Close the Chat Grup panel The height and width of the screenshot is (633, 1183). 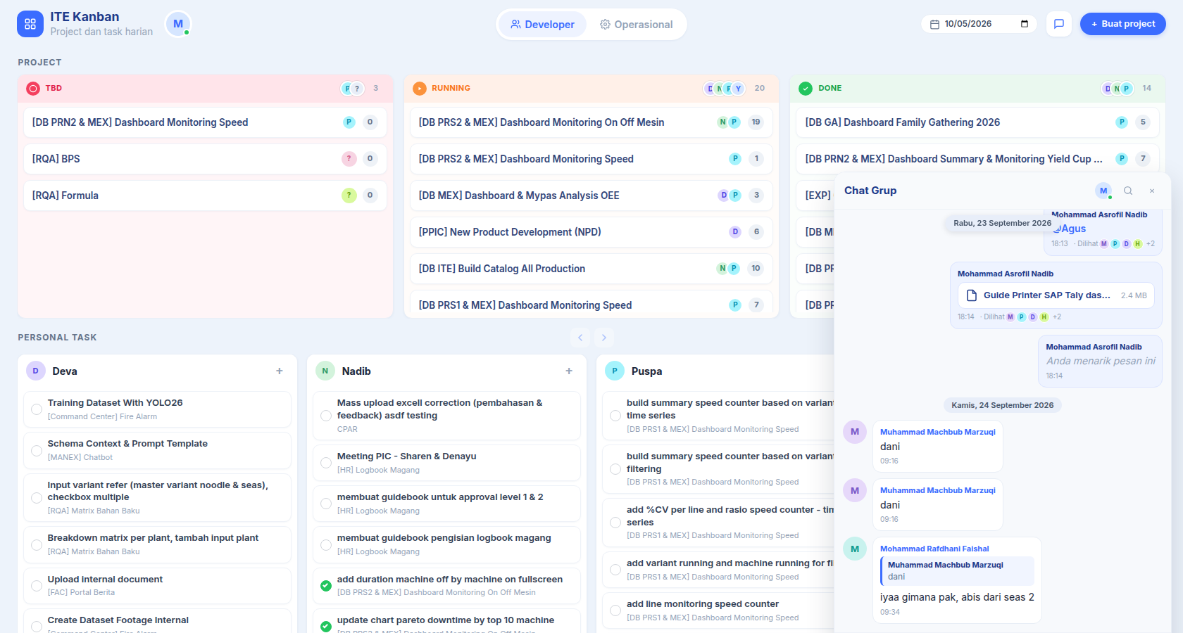pyautogui.click(x=1152, y=191)
